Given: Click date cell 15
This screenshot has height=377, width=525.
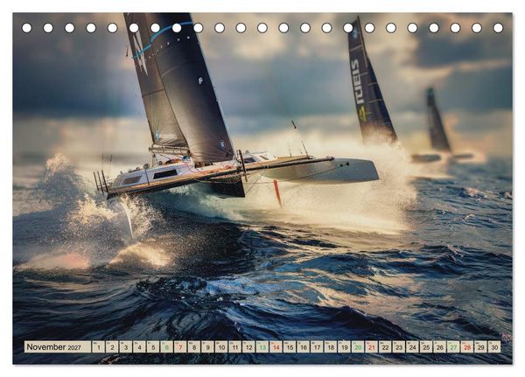Looking at the screenshot, I should tap(290, 347).
